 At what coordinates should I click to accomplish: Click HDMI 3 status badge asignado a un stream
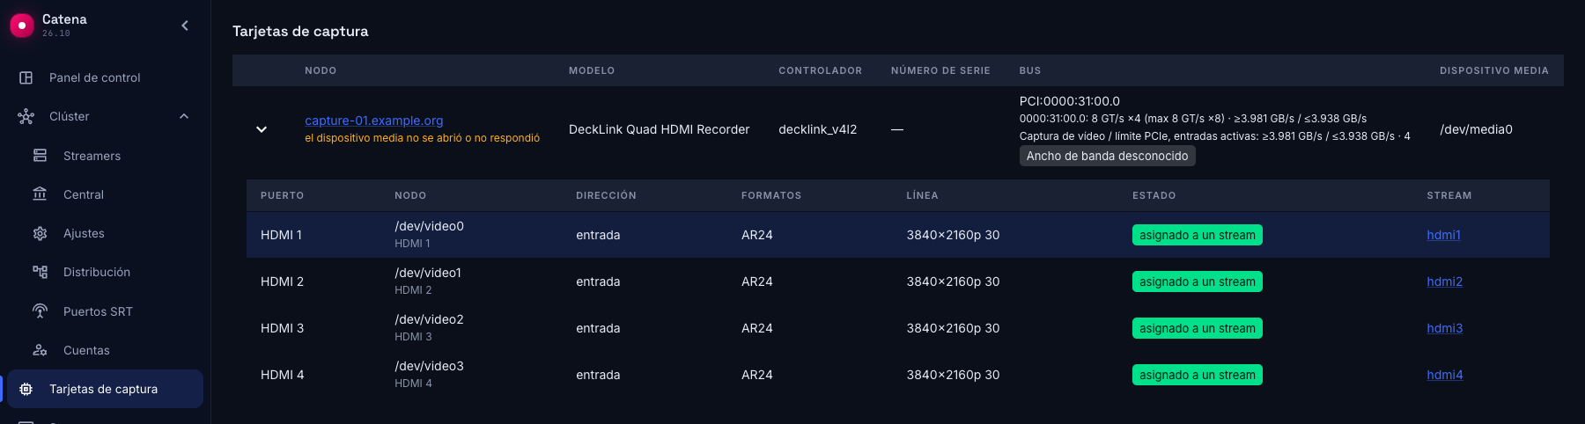(1197, 328)
